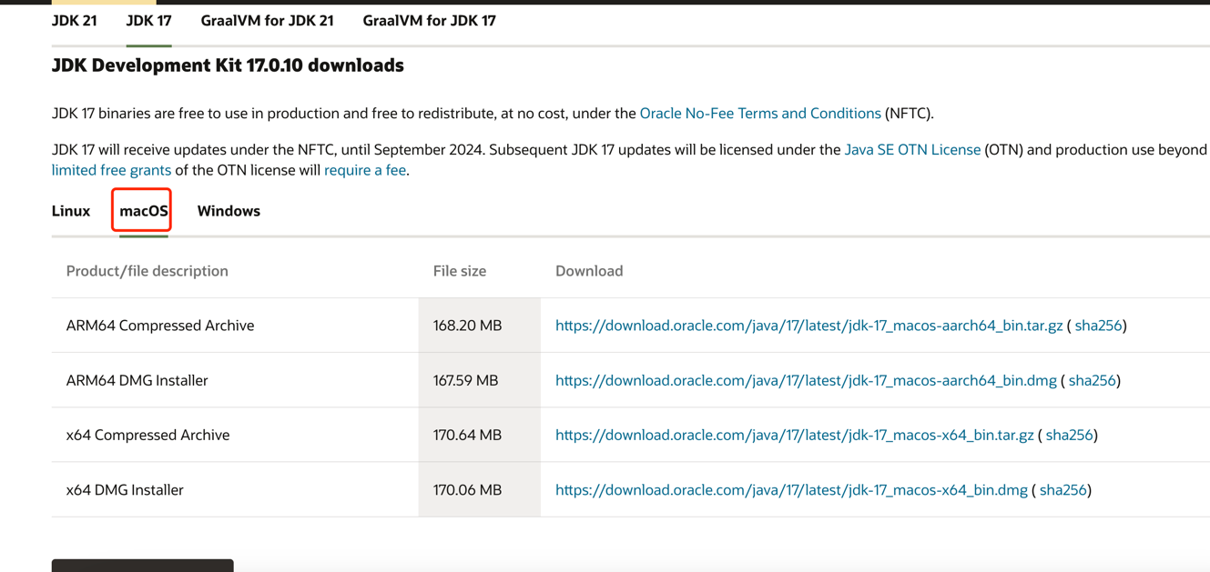The height and width of the screenshot is (572, 1210).
Task: Open sha256 for x64 Compressed Archive
Action: point(1069,435)
